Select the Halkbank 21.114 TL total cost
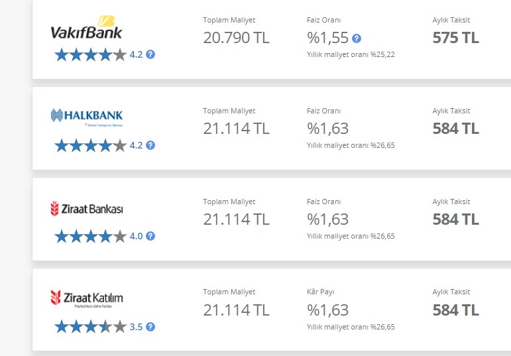This screenshot has height=356, width=511. point(236,129)
